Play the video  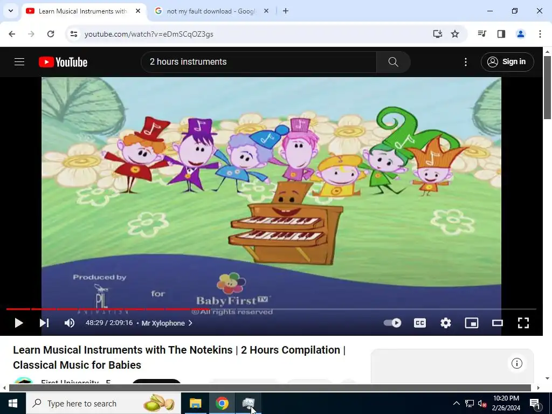pos(19,323)
